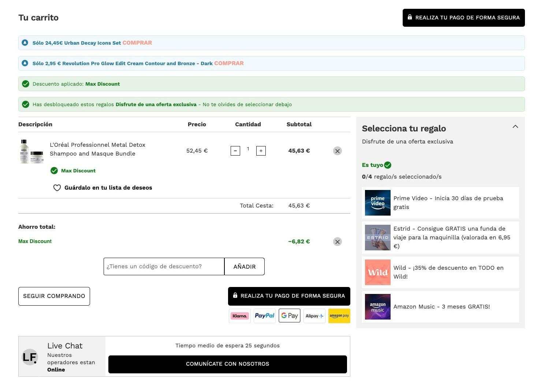Focus the discount code input field

pos(164,266)
